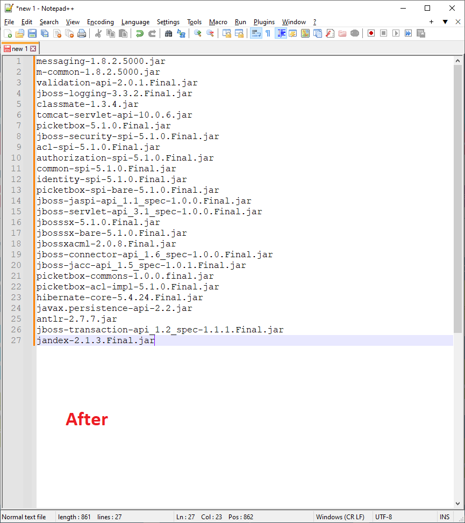
Task: Select the 'new 1' document tab
Action: click(x=20, y=48)
